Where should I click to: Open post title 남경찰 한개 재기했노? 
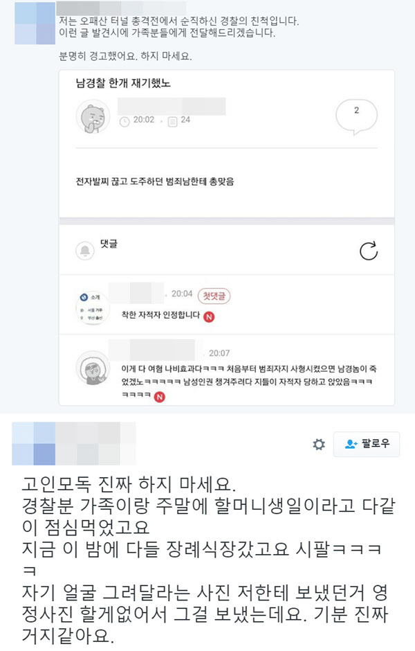click(x=122, y=83)
